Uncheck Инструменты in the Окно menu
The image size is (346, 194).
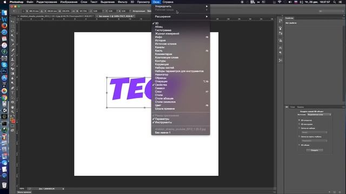coord(181,122)
